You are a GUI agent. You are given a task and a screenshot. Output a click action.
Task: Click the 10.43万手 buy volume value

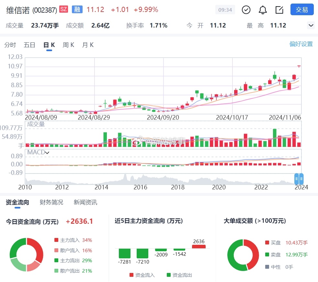(x=297, y=243)
